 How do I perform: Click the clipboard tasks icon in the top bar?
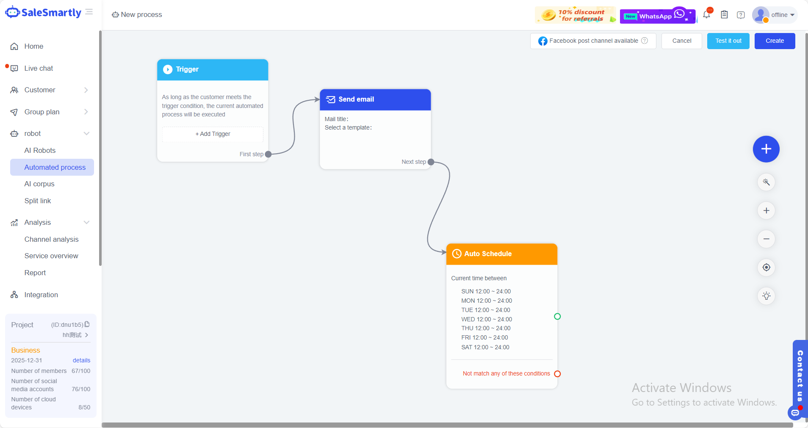click(x=724, y=14)
